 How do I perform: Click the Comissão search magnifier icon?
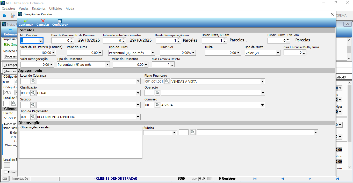pos(157,105)
